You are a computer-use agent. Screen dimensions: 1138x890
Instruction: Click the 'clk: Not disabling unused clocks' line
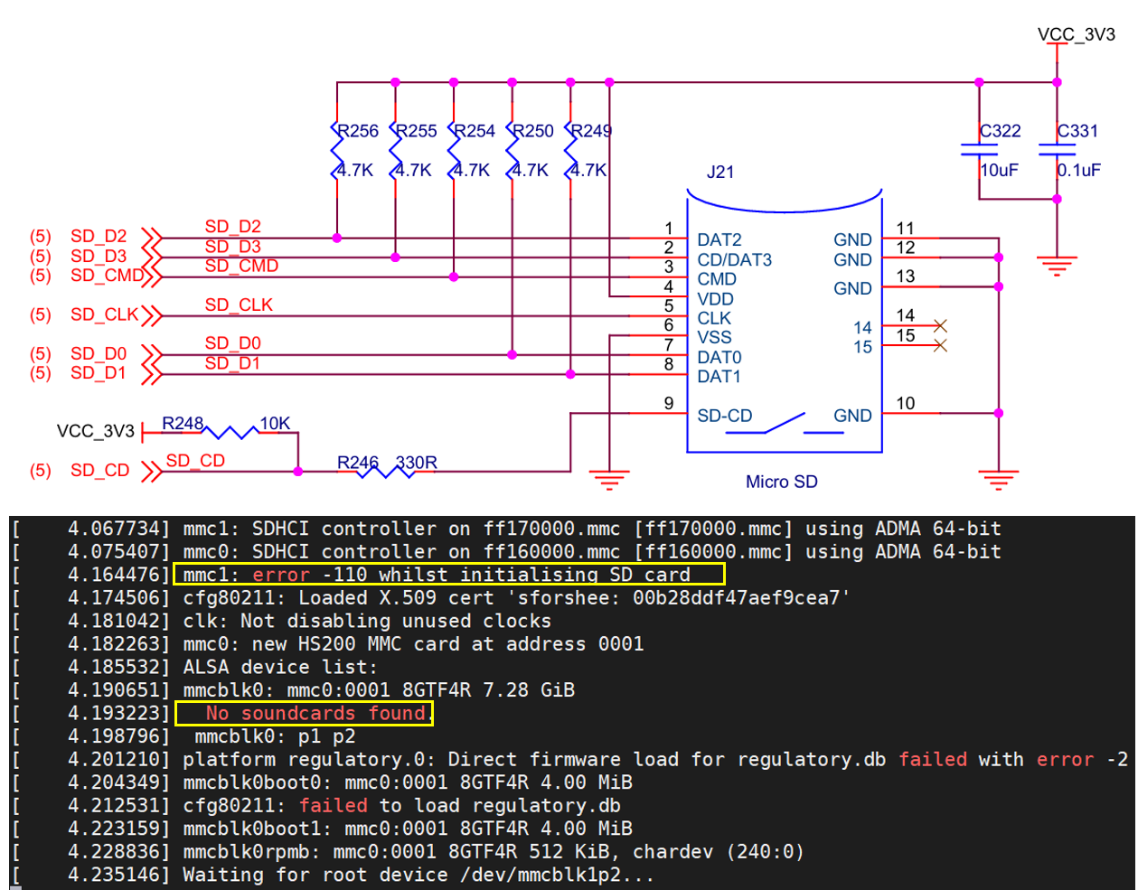point(367,621)
